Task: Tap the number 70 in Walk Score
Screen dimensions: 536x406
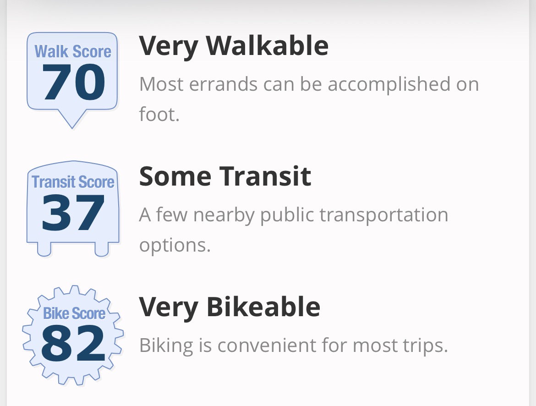Action: click(x=74, y=82)
